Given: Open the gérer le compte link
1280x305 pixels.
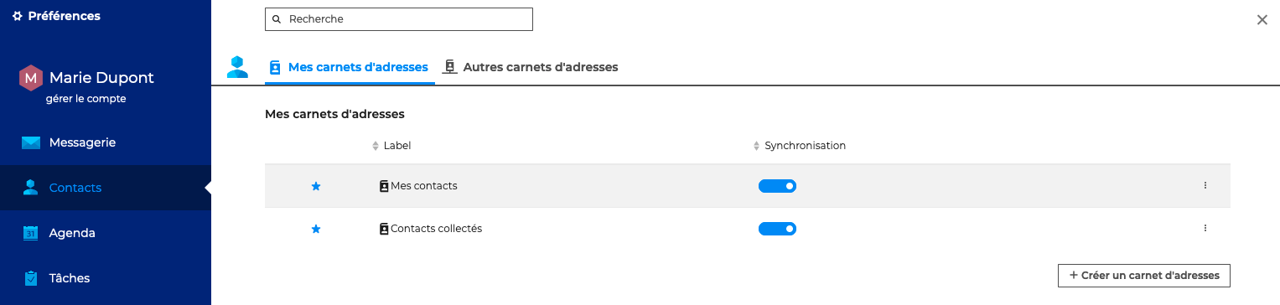Looking at the screenshot, I should point(86,99).
